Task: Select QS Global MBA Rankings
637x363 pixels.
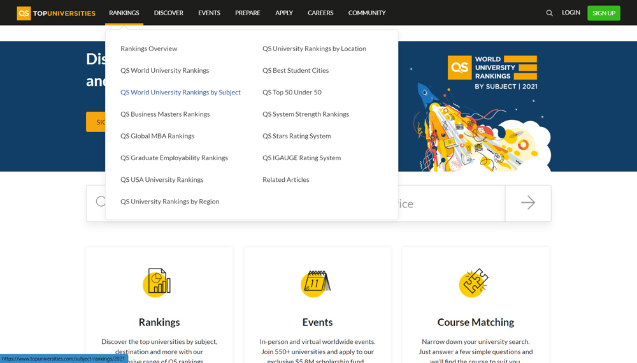Action: click(157, 136)
